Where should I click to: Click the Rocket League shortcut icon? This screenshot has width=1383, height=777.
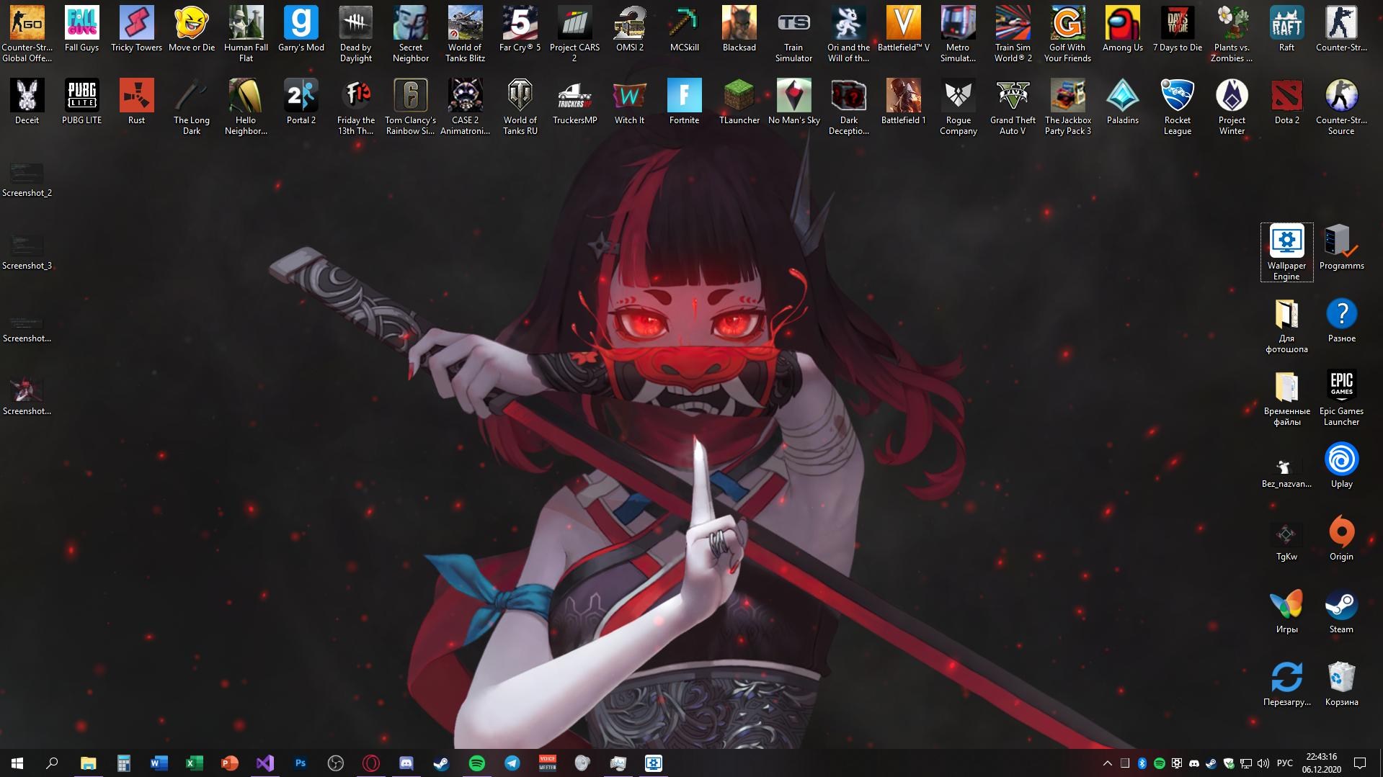click(1177, 107)
